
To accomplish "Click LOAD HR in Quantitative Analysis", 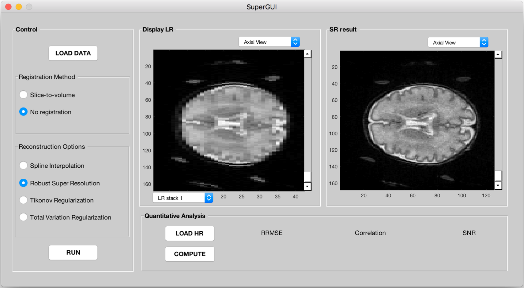I will pyautogui.click(x=189, y=233).
